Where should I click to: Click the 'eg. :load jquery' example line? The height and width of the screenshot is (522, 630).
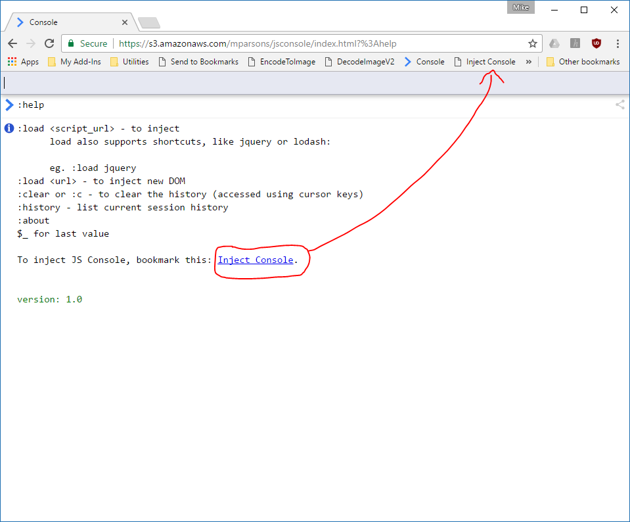pyautogui.click(x=93, y=168)
